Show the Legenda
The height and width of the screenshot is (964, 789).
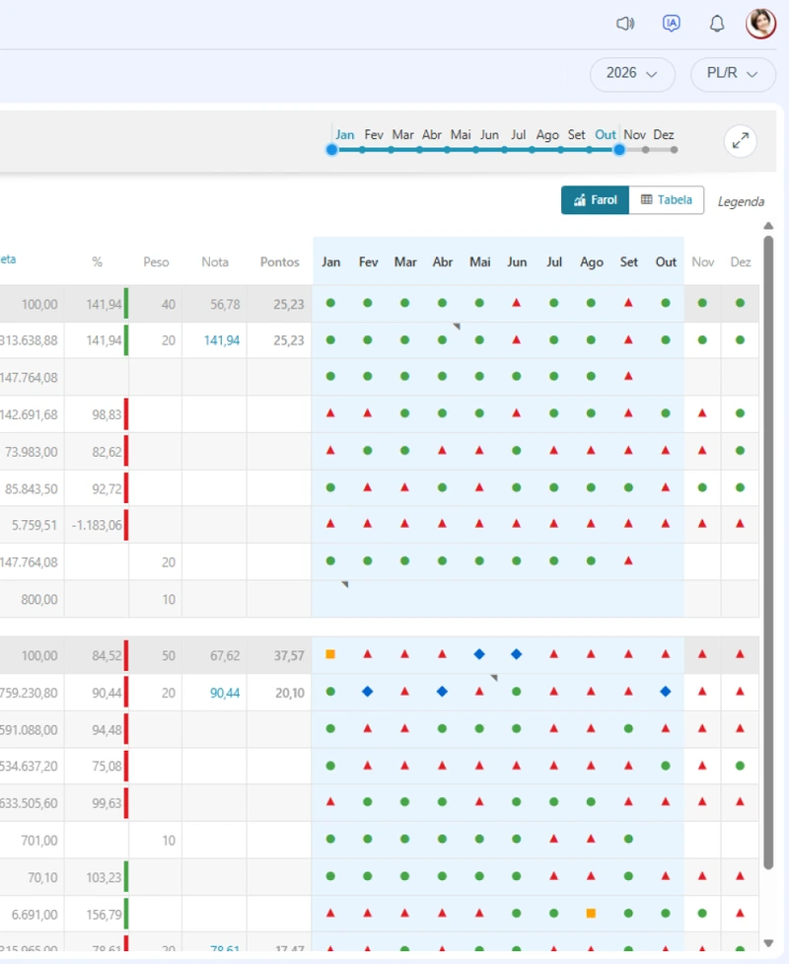point(741,201)
